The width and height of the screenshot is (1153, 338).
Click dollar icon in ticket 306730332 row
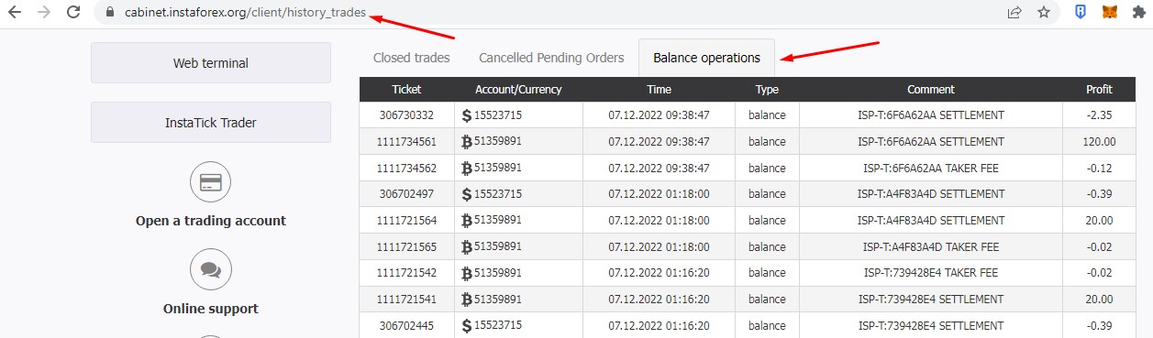click(466, 115)
